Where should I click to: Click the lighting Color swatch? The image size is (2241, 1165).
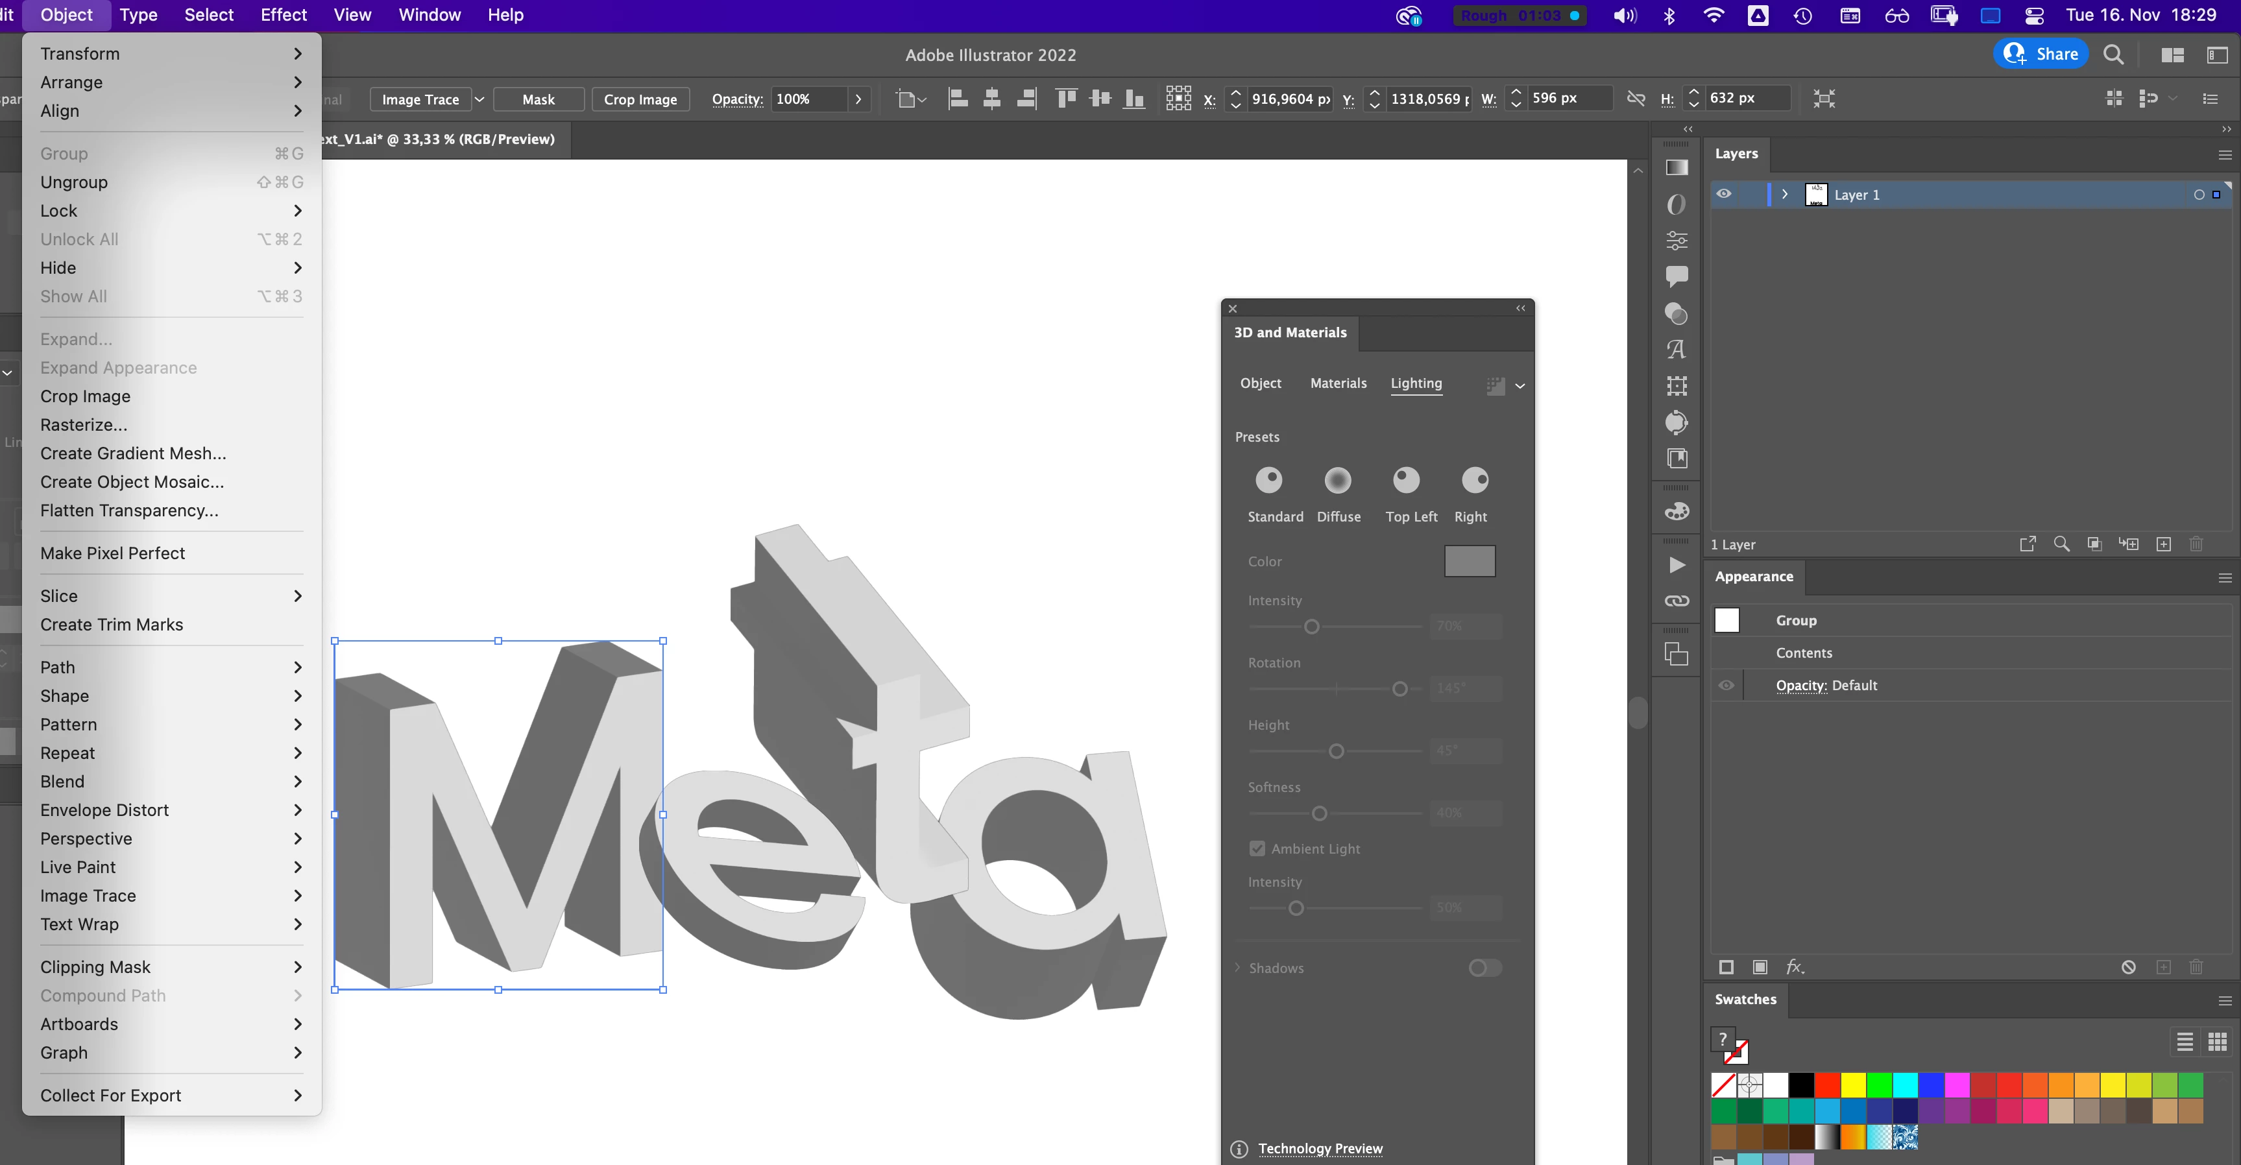(1470, 561)
